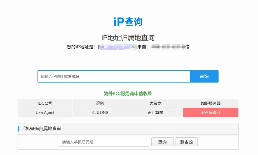The height and width of the screenshot is (155, 258).
Task: Open the 站群服务器 menu item
Action: (x=211, y=103)
